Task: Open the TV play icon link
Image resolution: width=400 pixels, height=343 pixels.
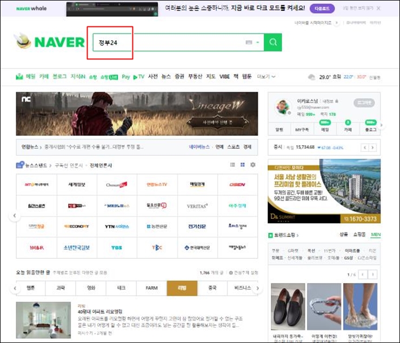Action: (x=139, y=77)
